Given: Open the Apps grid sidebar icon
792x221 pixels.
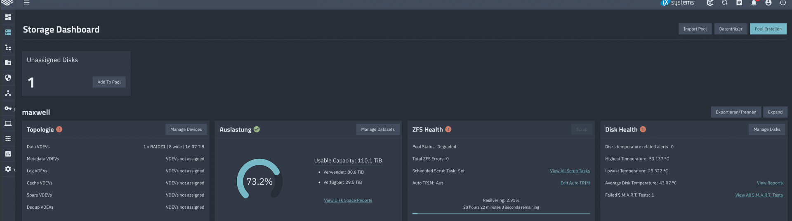Looking at the screenshot, I should (8, 139).
